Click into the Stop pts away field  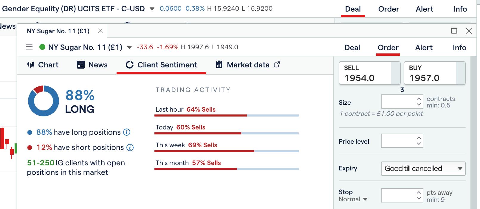click(x=399, y=195)
